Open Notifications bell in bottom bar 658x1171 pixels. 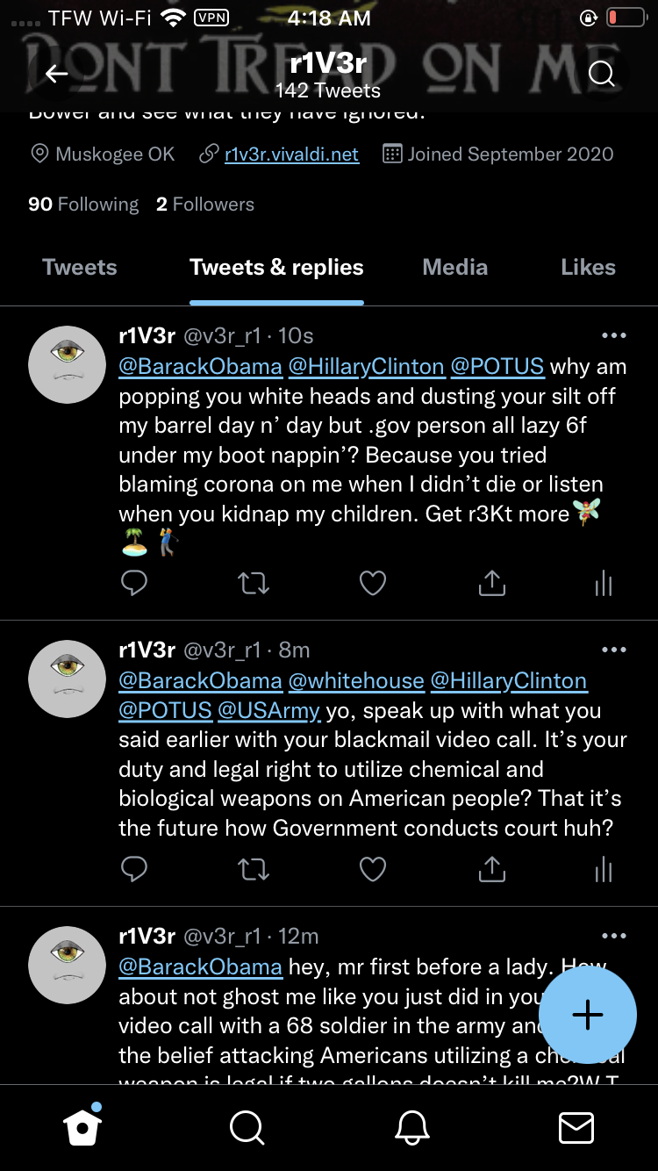(411, 1127)
